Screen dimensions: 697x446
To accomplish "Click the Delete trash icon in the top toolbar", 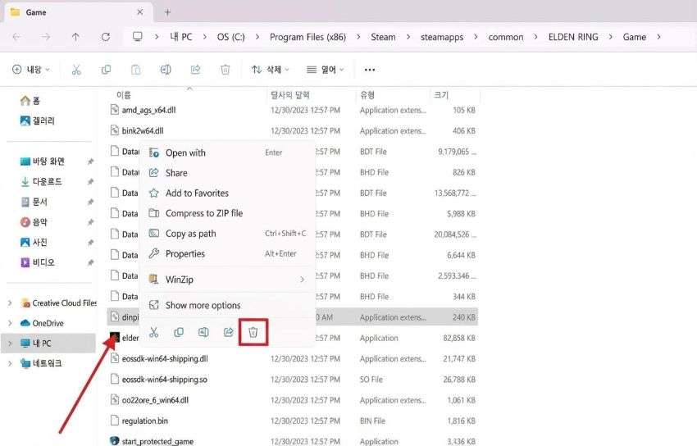I will [225, 70].
